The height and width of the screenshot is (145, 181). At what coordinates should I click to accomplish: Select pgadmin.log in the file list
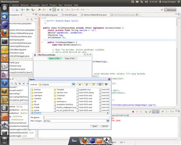pos(84,90)
